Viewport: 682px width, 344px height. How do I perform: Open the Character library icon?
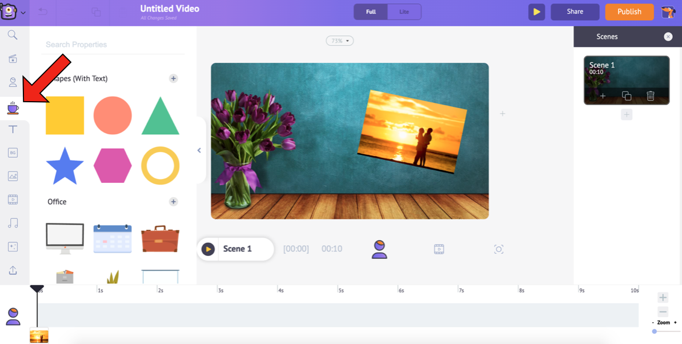click(13, 82)
